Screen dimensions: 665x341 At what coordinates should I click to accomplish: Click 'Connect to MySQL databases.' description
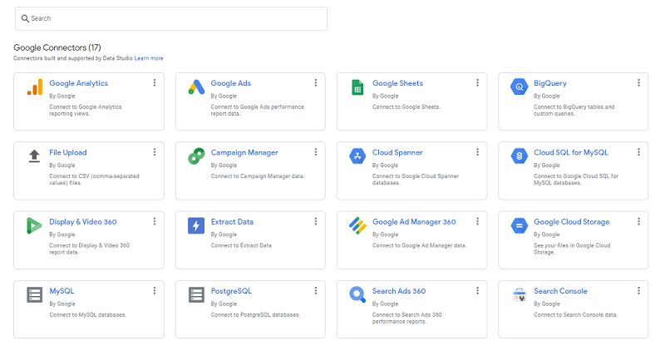click(x=88, y=315)
